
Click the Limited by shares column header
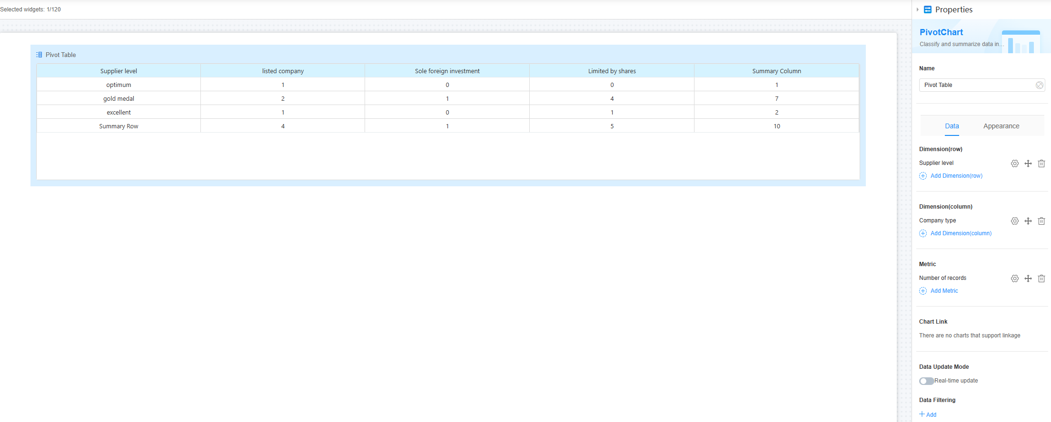point(612,71)
